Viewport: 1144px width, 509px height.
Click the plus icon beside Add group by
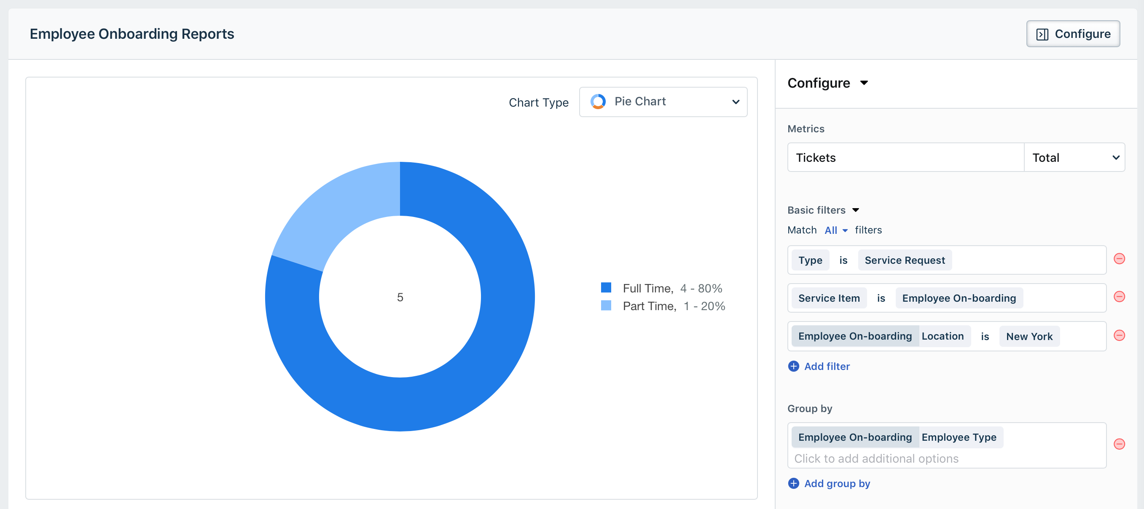click(x=793, y=483)
